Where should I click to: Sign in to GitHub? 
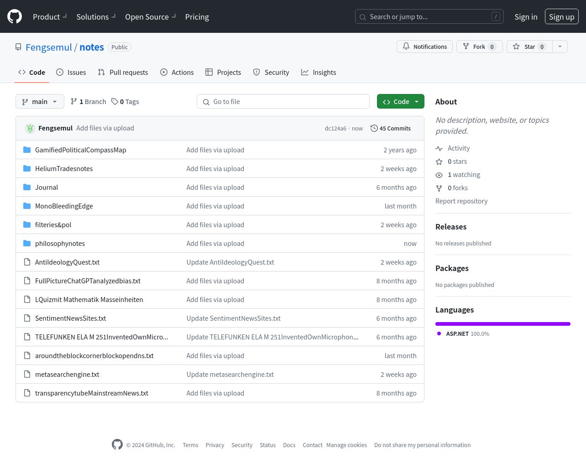[x=526, y=17]
